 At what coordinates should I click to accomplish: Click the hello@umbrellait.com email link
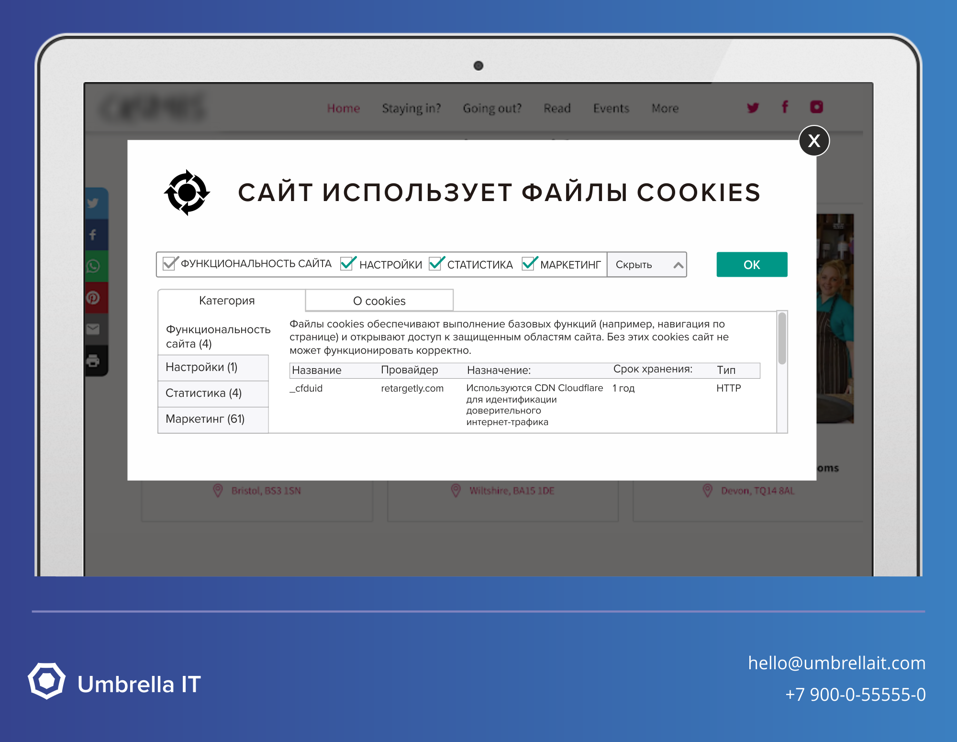pos(837,663)
